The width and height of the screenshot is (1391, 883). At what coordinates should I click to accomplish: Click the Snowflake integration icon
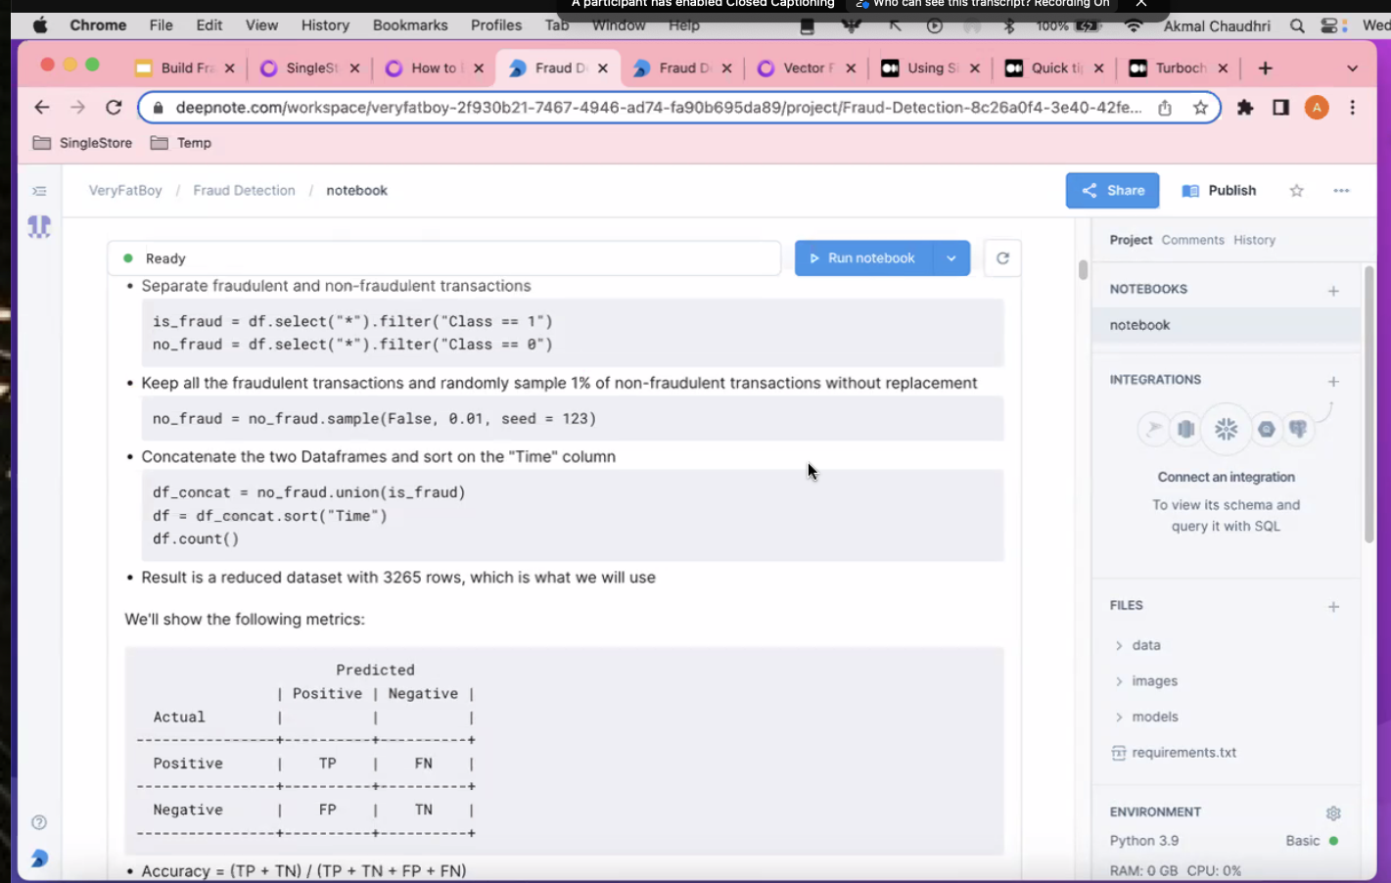click(1226, 429)
